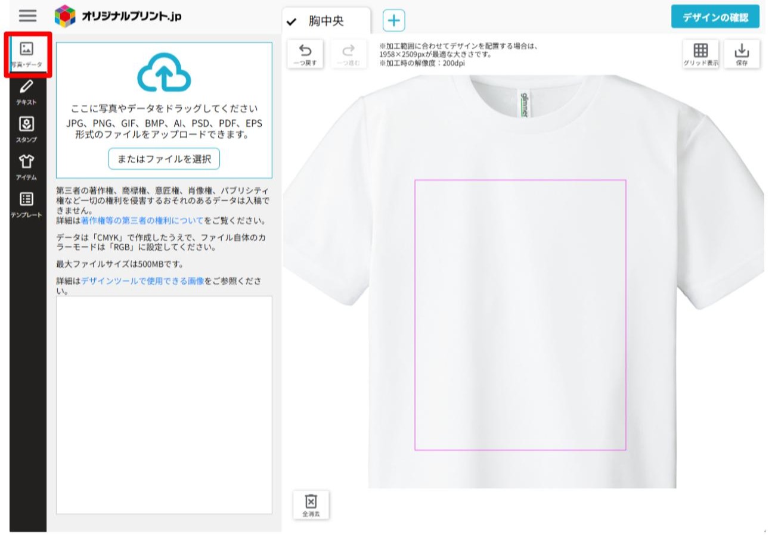
Task: Click the cloud upload drop area icon
Action: 164,73
